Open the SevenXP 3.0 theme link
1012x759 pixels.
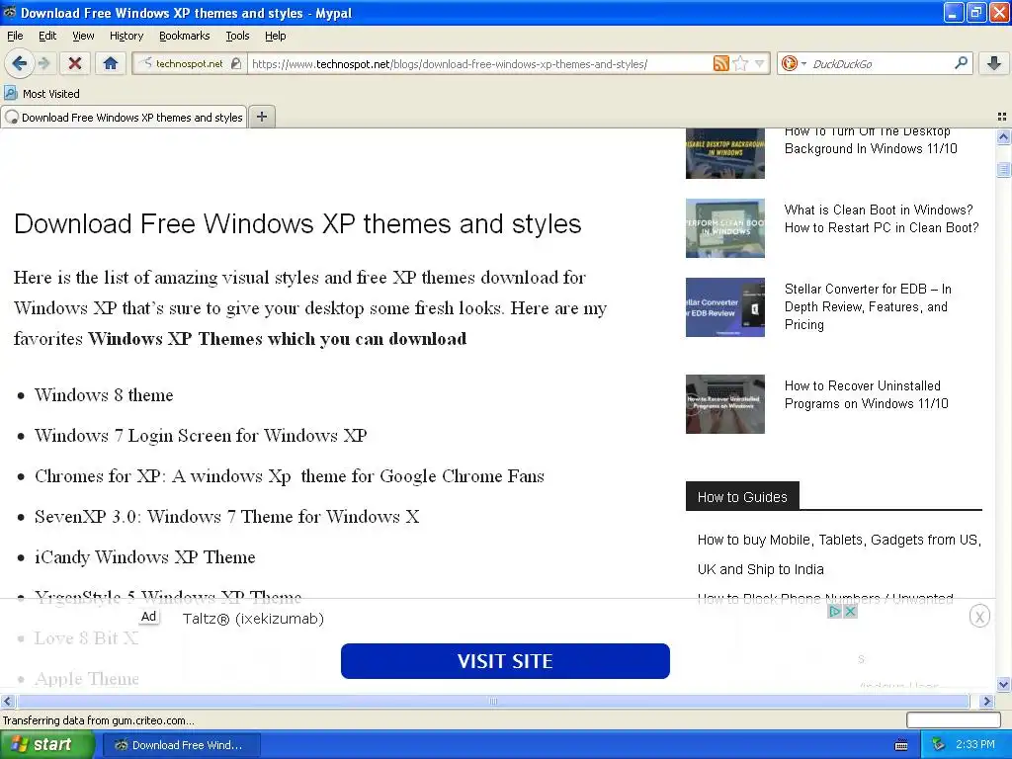226,517
